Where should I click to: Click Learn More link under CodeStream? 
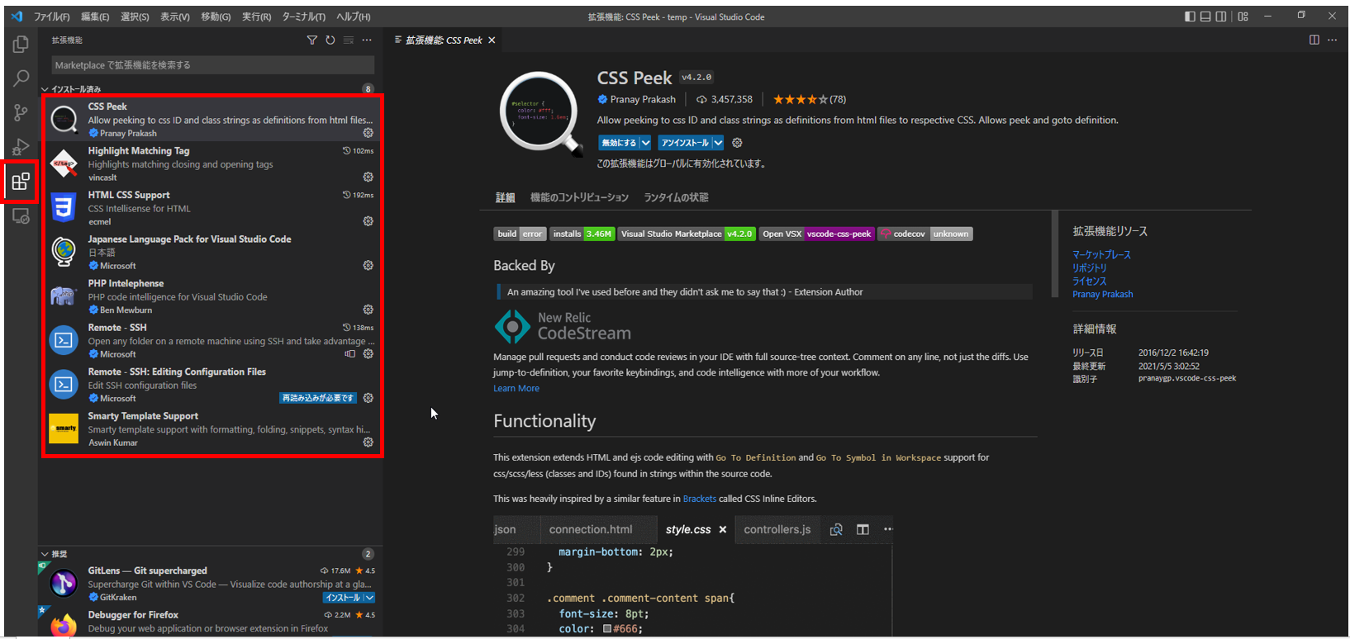(x=516, y=388)
